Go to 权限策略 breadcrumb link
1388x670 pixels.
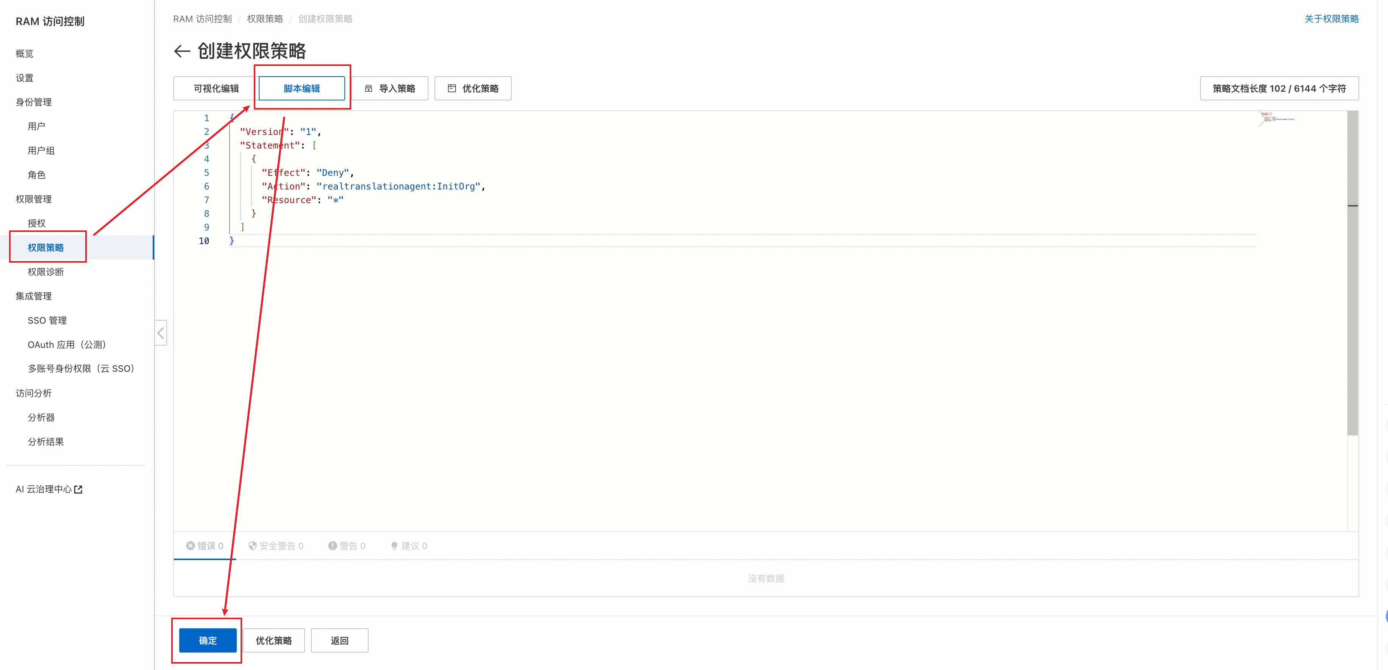[264, 19]
